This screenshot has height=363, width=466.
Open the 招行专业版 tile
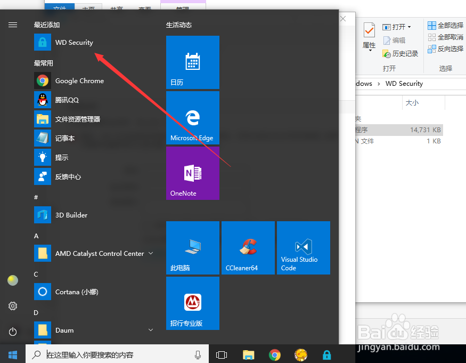193,303
